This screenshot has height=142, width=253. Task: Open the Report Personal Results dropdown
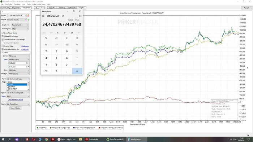tap(17, 19)
